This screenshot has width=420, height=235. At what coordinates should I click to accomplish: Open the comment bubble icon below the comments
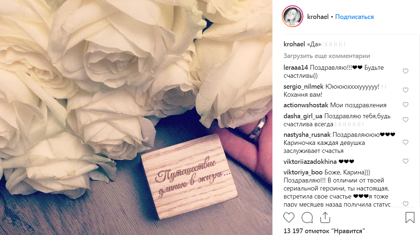tap(307, 217)
